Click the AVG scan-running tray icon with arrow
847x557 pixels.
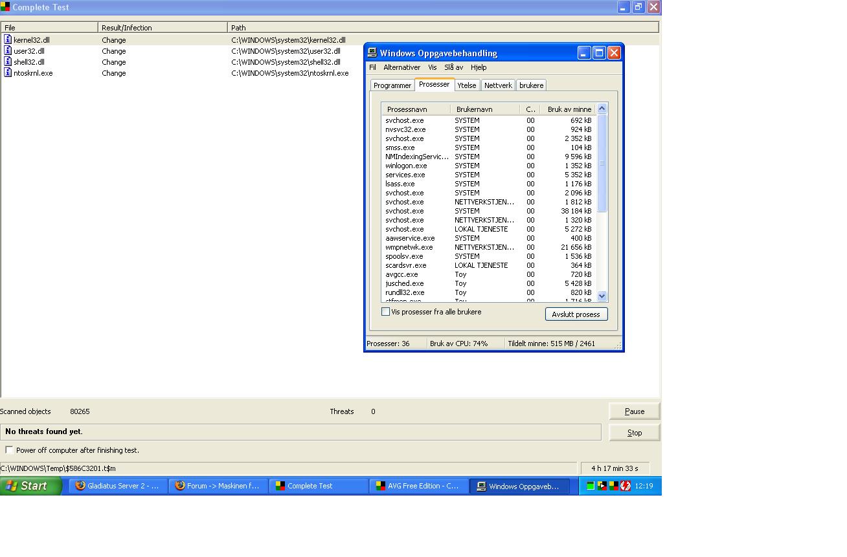602,486
